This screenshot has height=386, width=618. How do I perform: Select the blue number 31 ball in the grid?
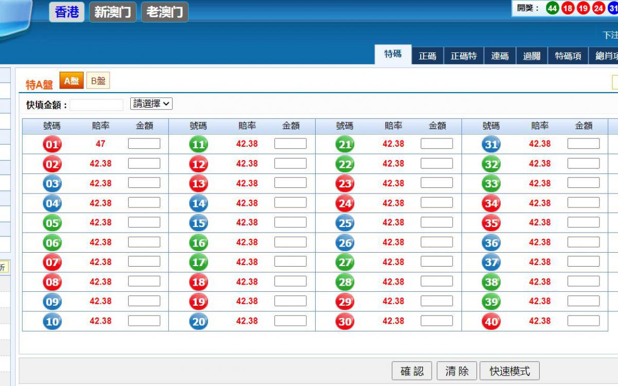[x=491, y=145]
